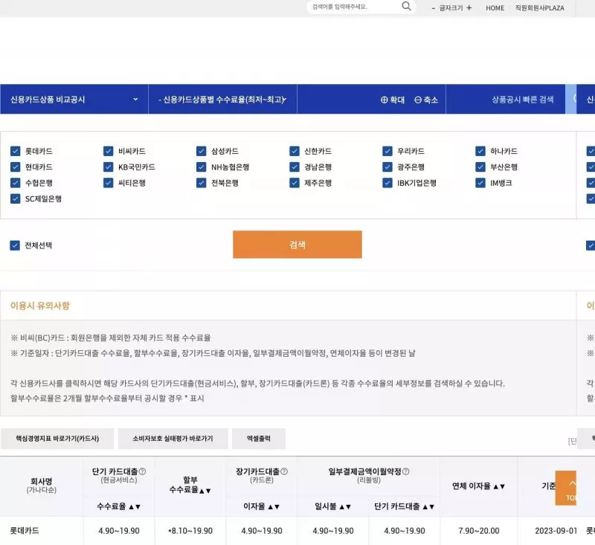Expand 신용카드상품 비교공시 dropdown
This screenshot has height=545, width=595.
(74, 100)
